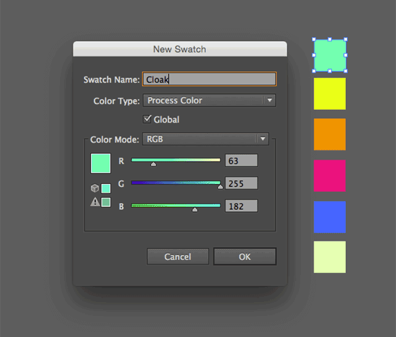Click the R channel slider track
This screenshot has height=337, width=396.
coord(176,160)
